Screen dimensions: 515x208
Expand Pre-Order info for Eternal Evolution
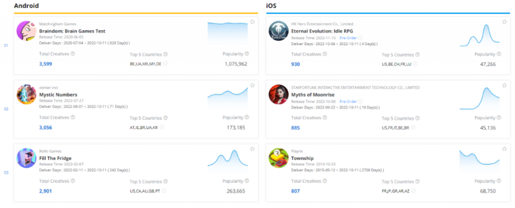pyautogui.click(x=360, y=38)
